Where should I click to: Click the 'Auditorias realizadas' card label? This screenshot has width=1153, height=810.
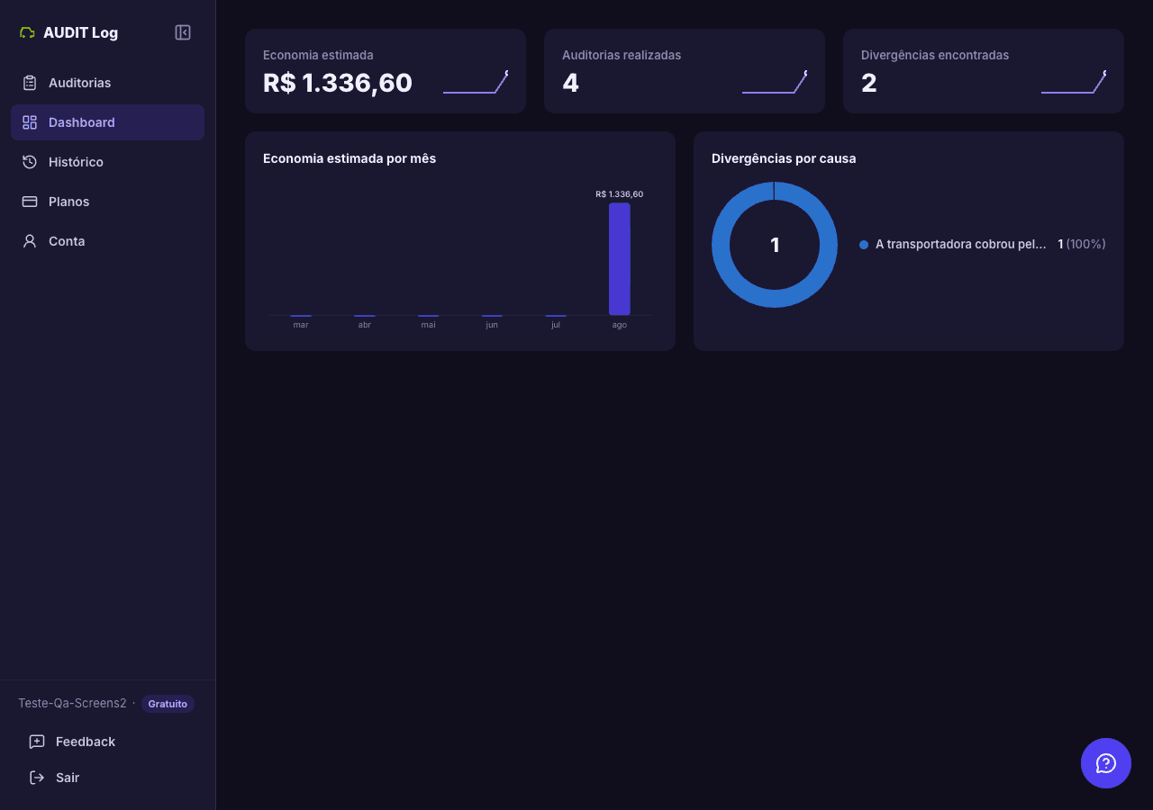click(622, 55)
